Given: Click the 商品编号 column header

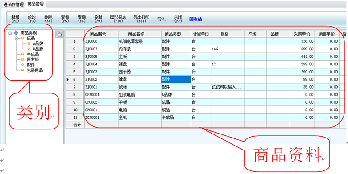Looking at the screenshot, I should coord(101,34).
